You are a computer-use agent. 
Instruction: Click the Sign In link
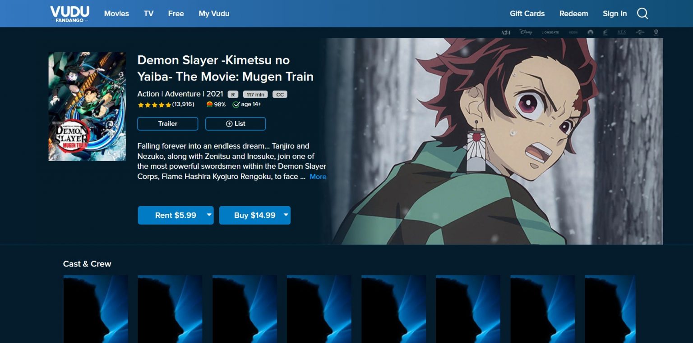(614, 14)
